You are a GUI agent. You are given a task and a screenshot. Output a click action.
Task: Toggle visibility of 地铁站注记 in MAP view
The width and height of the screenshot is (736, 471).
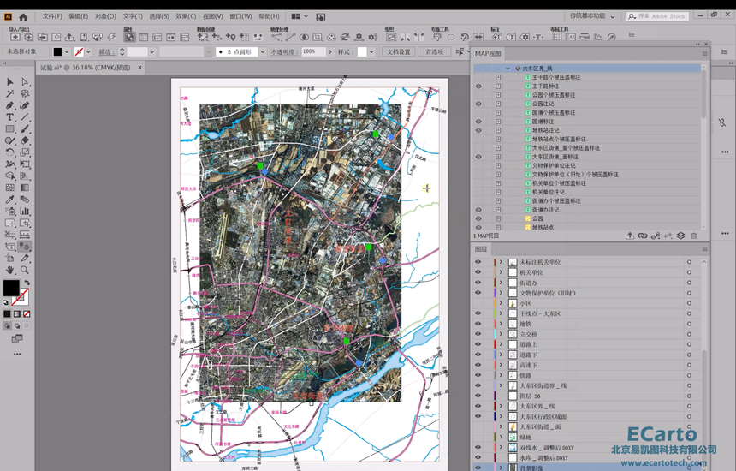pyautogui.click(x=478, y=130)
